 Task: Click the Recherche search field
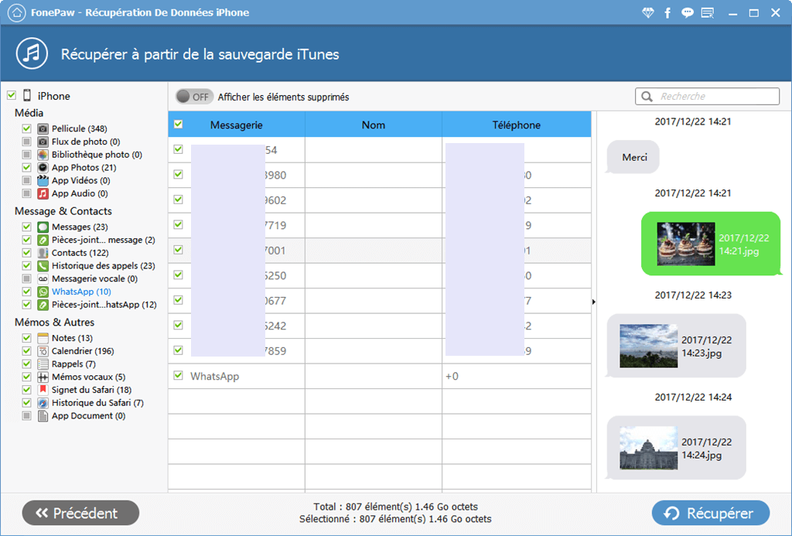707,97
